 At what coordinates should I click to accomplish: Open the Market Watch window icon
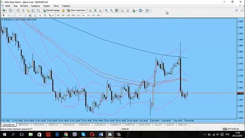click(x=18, y=10)
